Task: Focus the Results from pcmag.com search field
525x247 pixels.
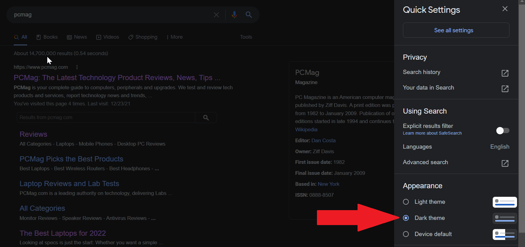Action: tap(106, 118)
